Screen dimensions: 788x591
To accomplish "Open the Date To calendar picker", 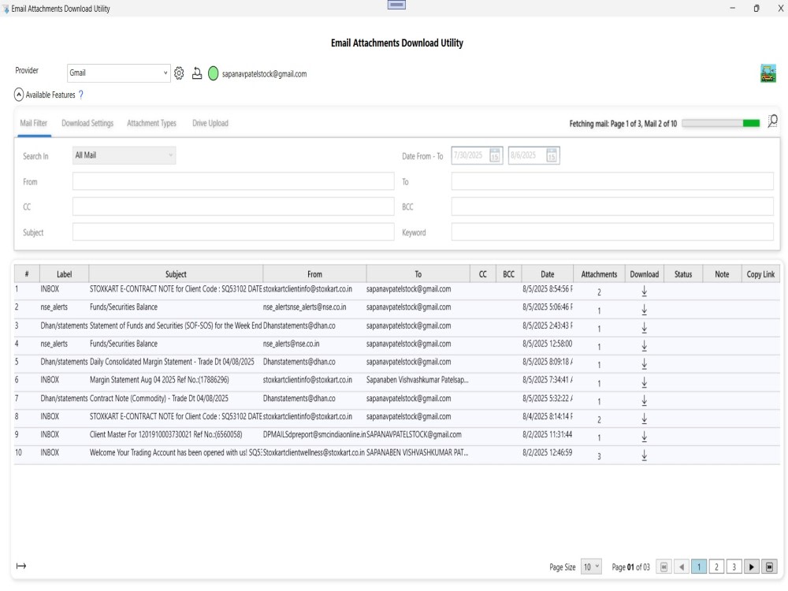I will [552, 155].
